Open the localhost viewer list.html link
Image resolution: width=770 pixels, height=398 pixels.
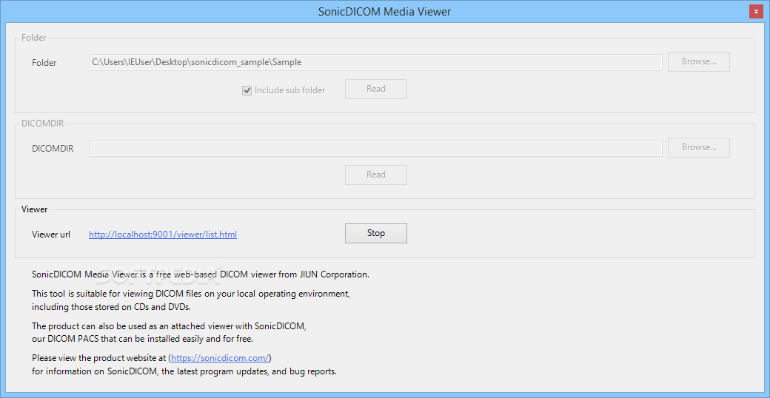163,235
